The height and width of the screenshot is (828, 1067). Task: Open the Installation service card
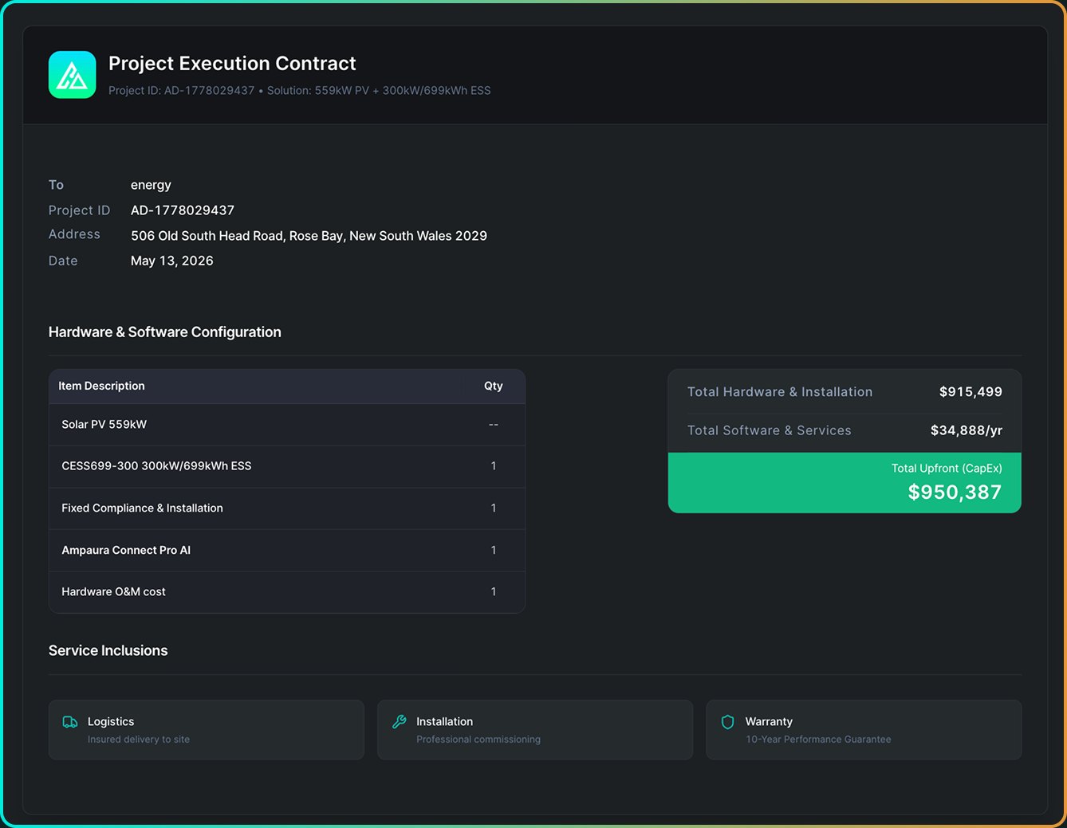(535, 730)
